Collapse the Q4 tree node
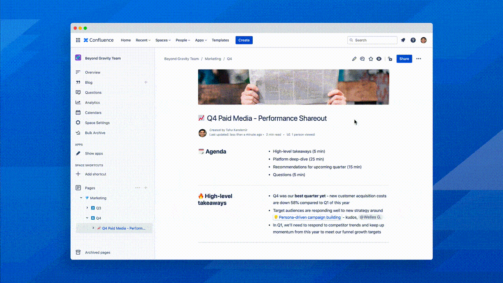 pyautogui.click(x=87, y=218)
